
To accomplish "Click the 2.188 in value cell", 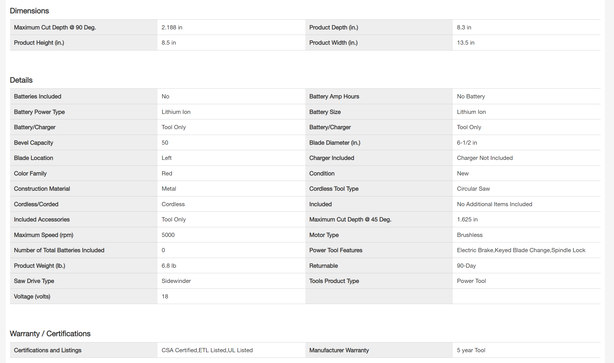I will [172, 27].
